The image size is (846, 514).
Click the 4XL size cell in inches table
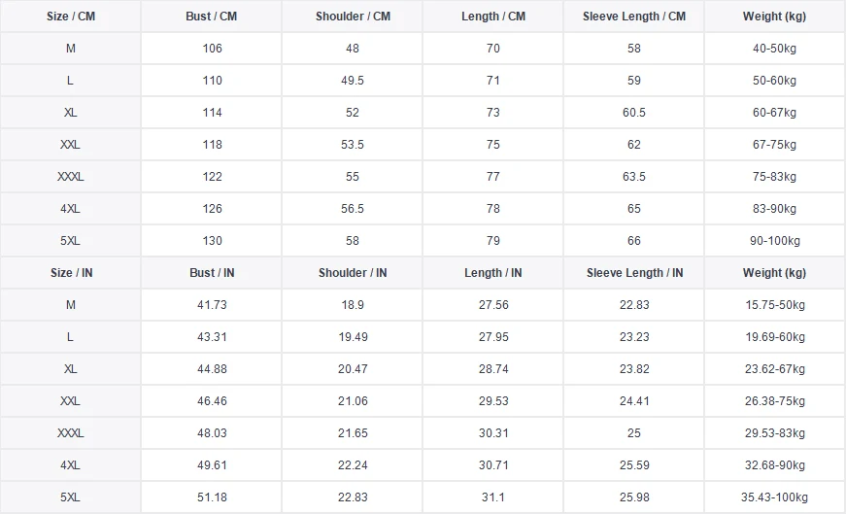coord(71,465)
